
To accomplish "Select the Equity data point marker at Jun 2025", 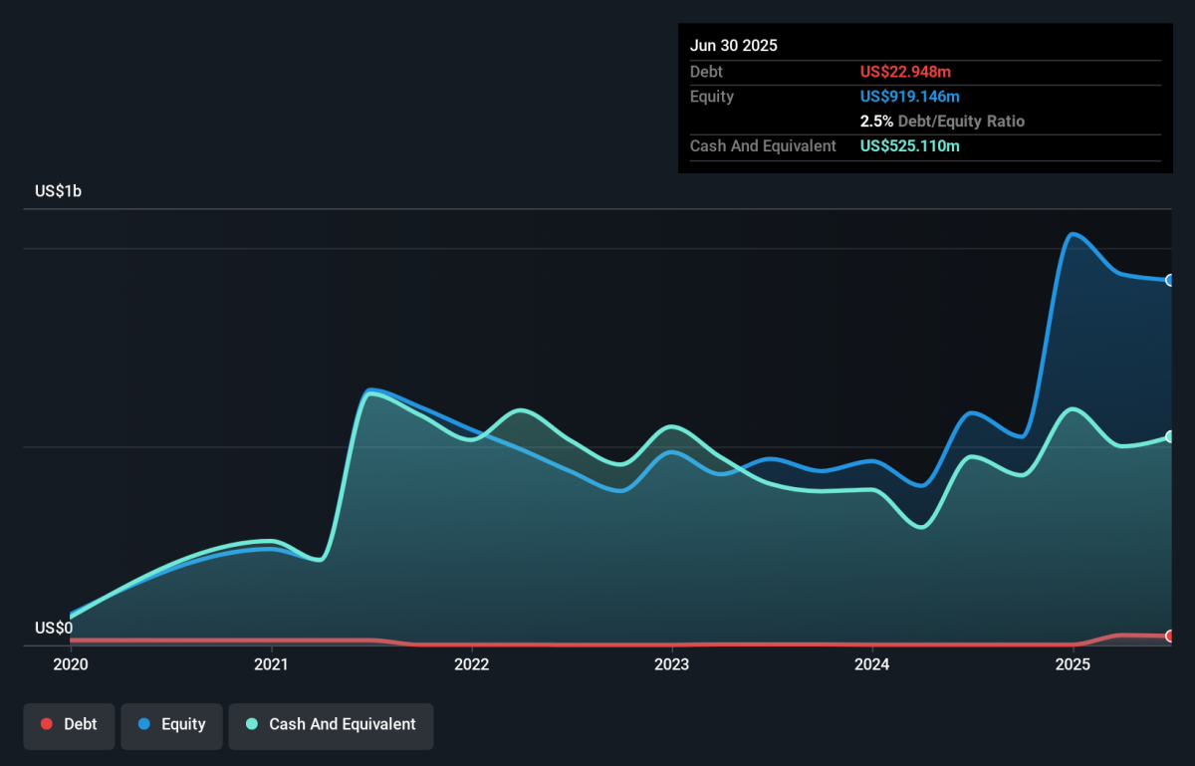I will tap(1170, 280).
